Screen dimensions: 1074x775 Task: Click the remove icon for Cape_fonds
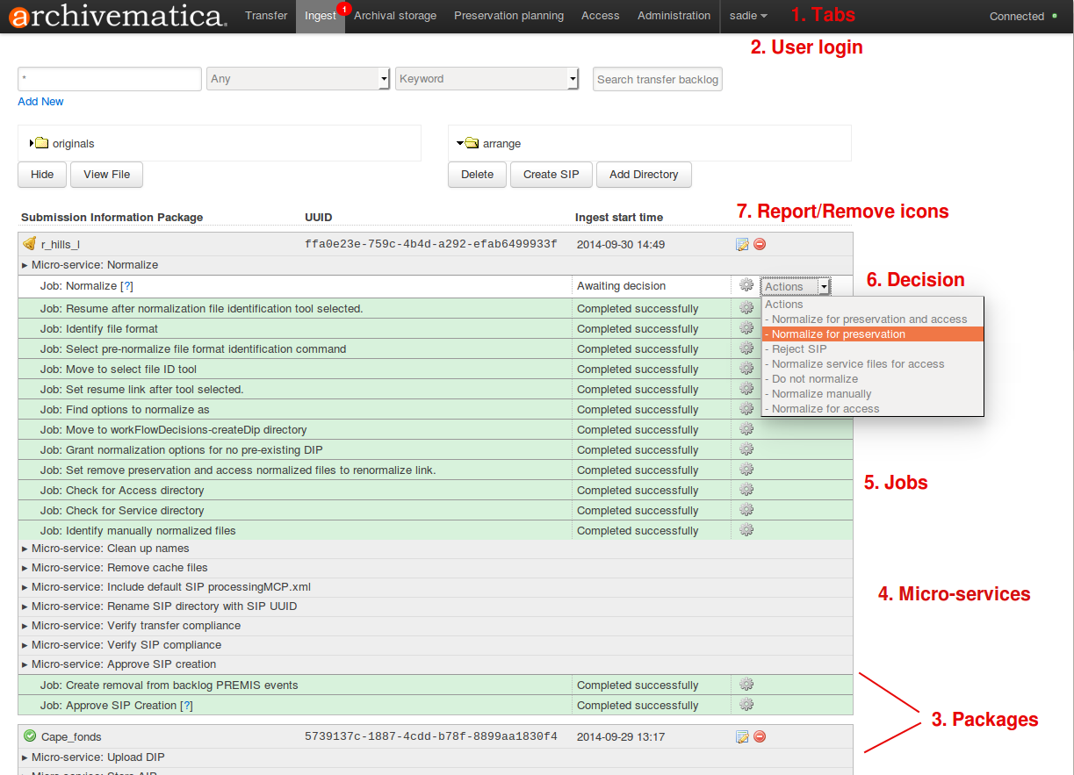(760, 737)
